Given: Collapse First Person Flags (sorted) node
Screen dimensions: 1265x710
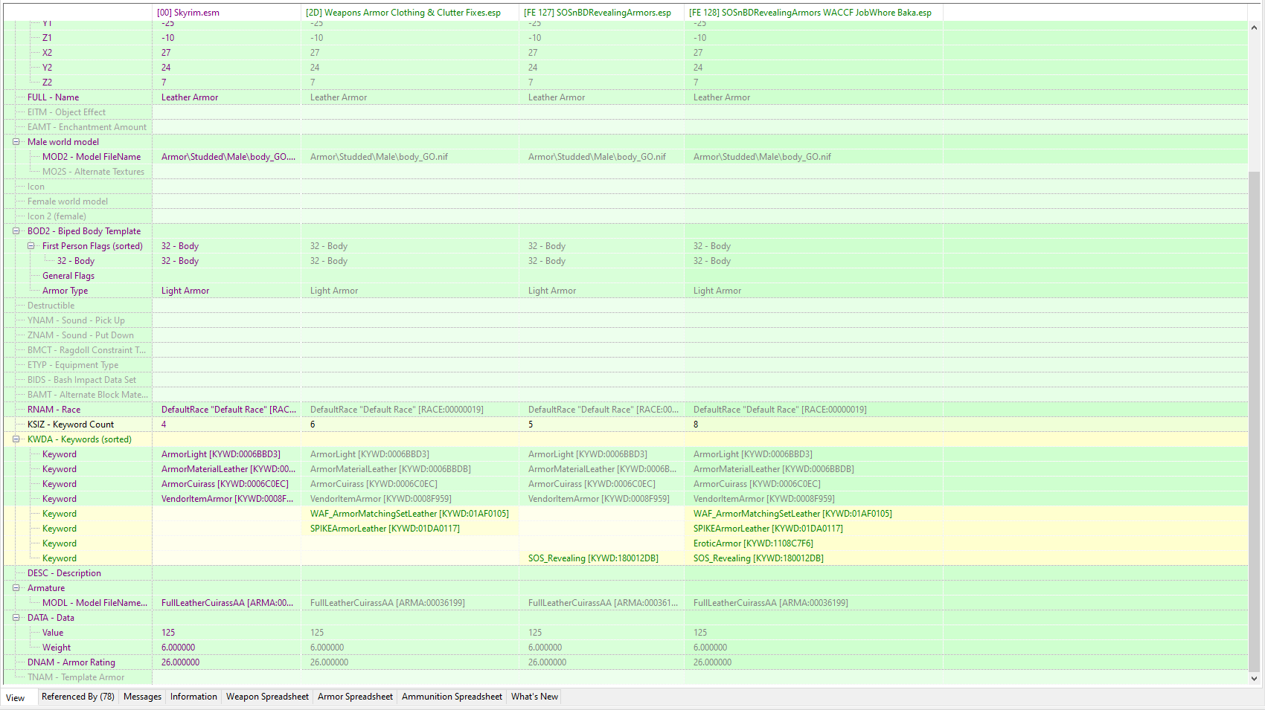Looking at the screenshot, I should [x=31, y=246].
